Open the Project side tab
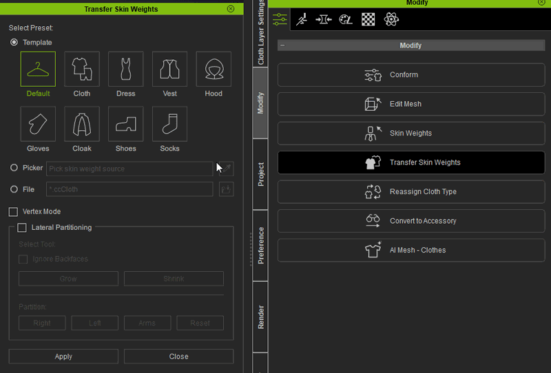 click(x=260, y=174)
